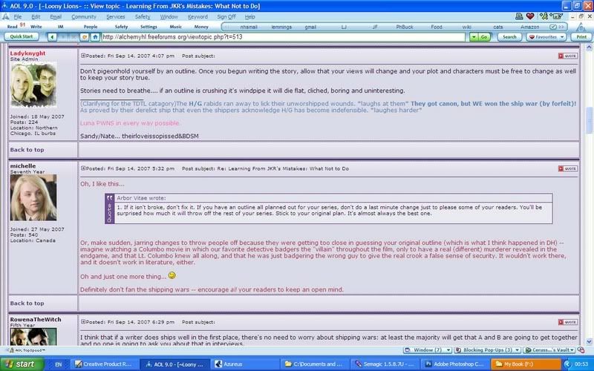Click the QUOTE icon on michelle's post
594x371 pixels.
click(567, 169)
